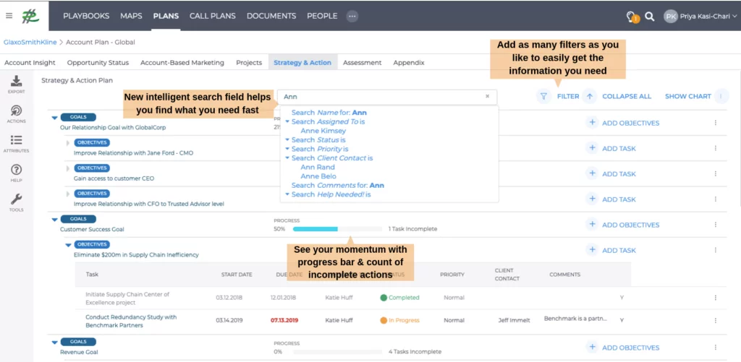Expand Gain access to customer CEO objective
The height and width of the screenshot is (362, 741).
[68, 168]
